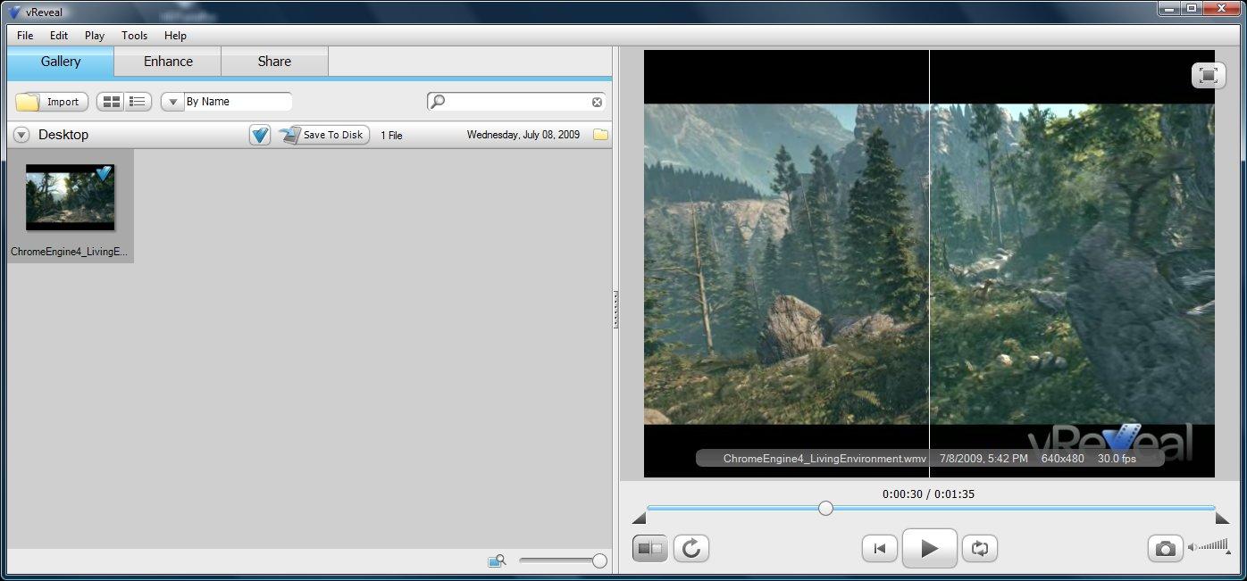The width and height of the screenshot is (1247, 581).
Task: Click the trim end marker triangle
Action: tap(1222, 519)
